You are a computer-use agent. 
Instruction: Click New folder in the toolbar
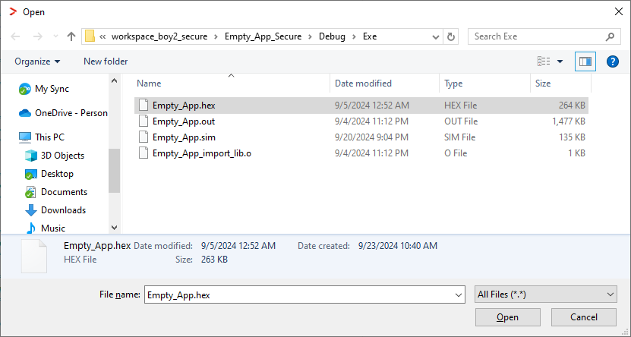106,61
